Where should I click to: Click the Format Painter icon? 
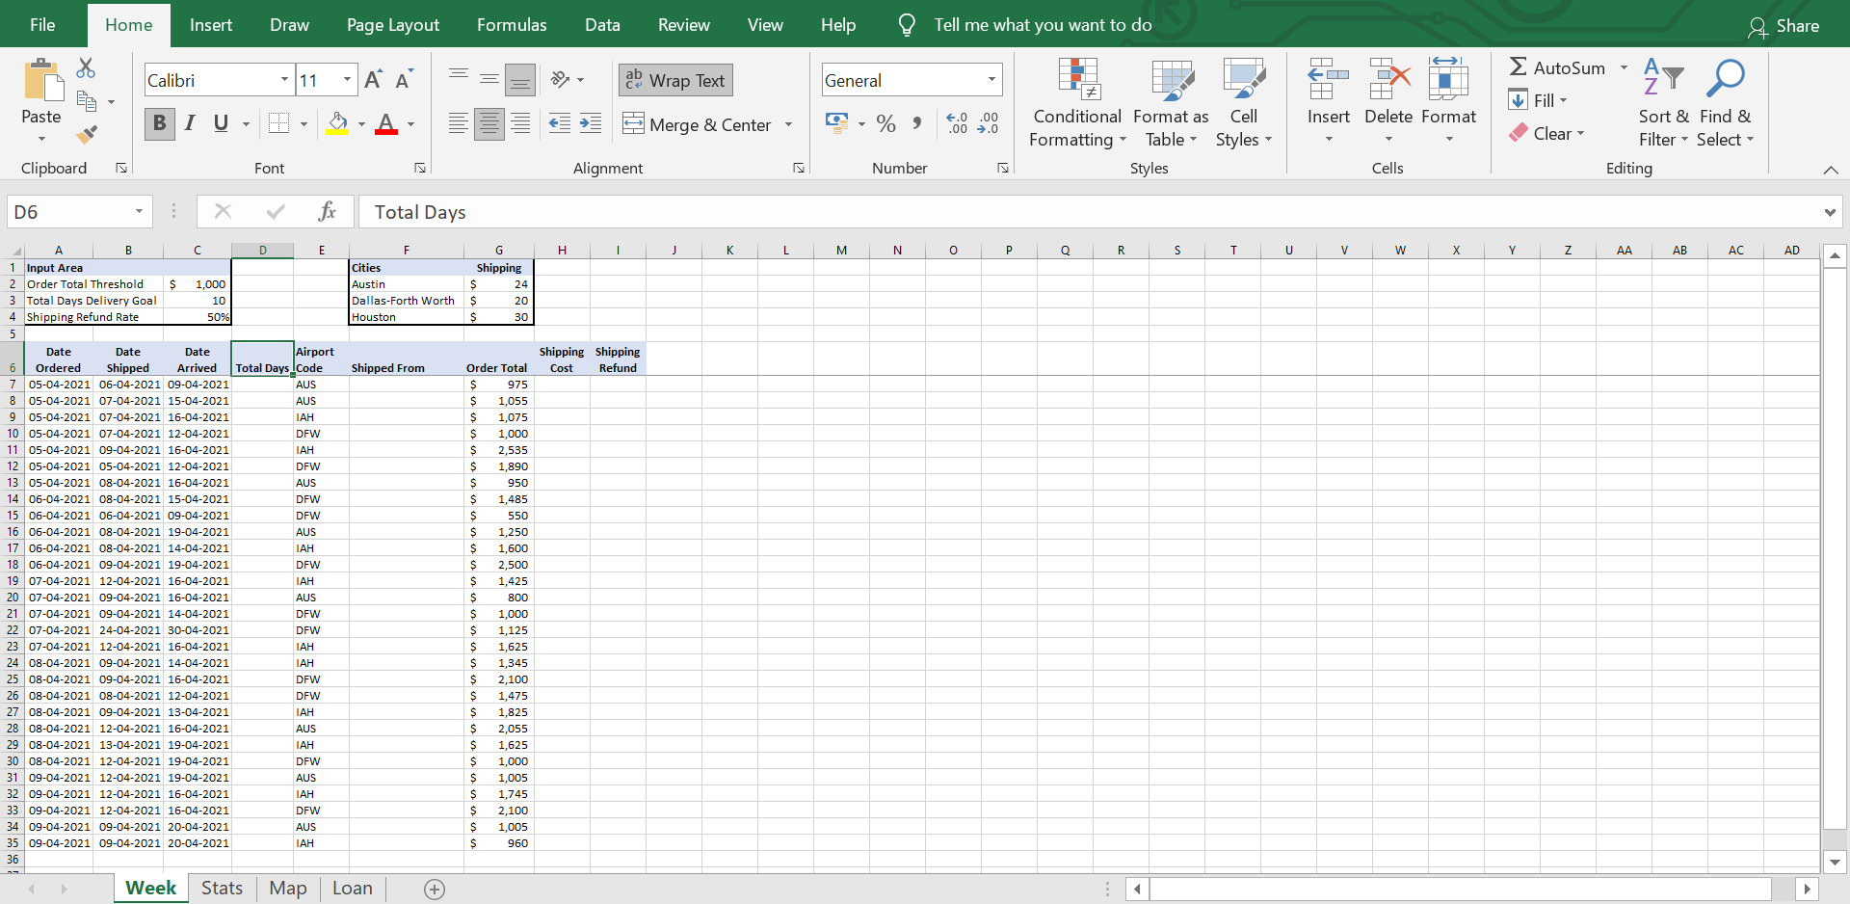86,135
